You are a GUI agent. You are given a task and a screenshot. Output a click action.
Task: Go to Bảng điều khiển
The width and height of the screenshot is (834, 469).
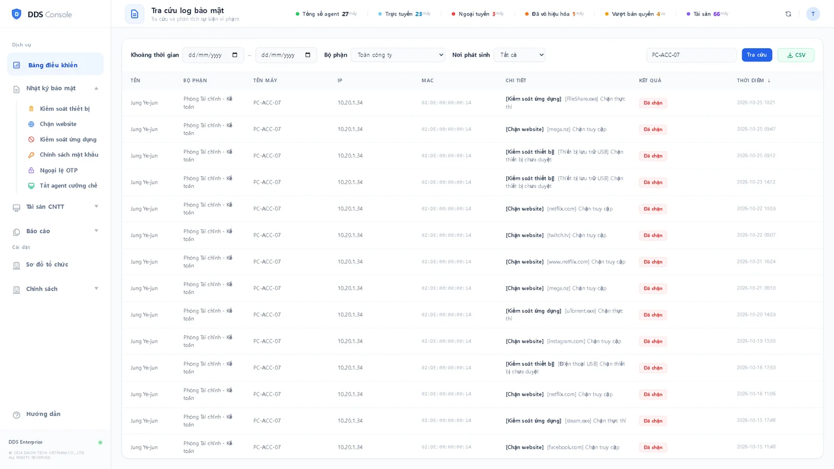click(x=55, y=65)
